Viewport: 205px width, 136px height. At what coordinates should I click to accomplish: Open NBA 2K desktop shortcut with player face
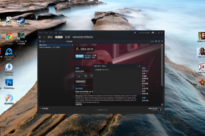coord(201,53)
